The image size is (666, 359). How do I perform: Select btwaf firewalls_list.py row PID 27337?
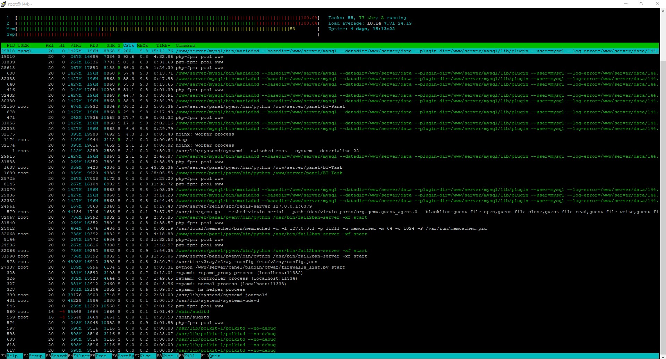pyautogui.click(x=330, y=267)
